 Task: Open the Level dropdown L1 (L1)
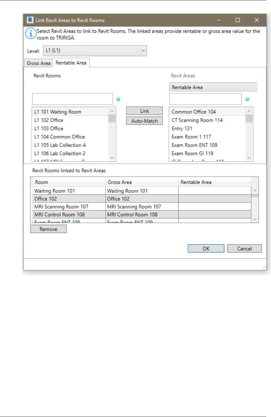coord(95,51)
